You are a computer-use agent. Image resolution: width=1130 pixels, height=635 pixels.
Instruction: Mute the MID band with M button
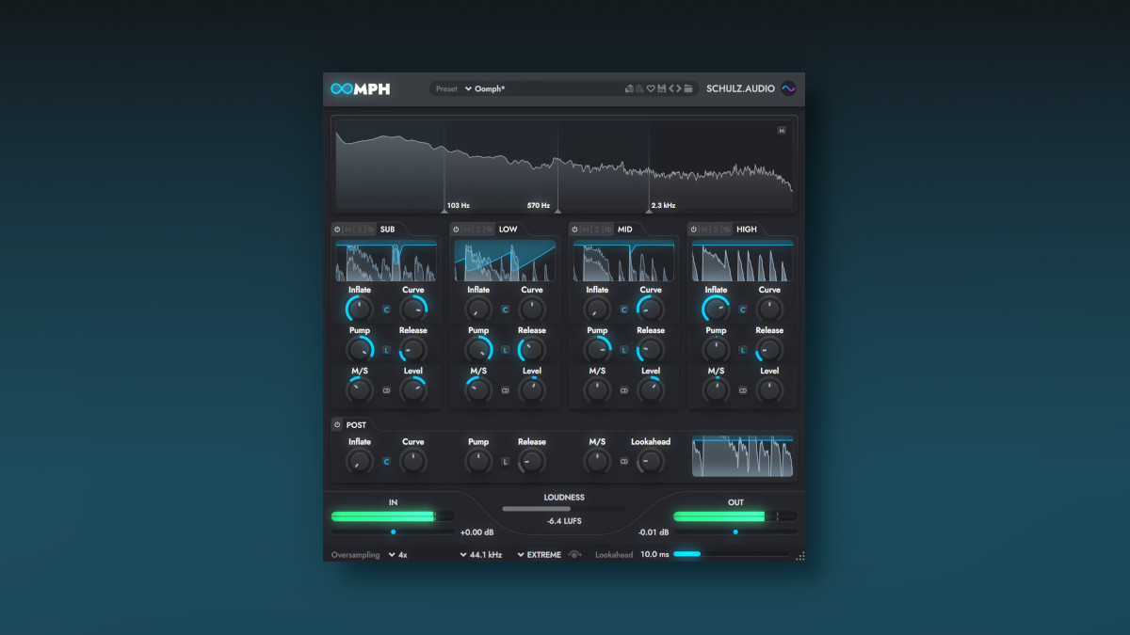coord(585,230)
